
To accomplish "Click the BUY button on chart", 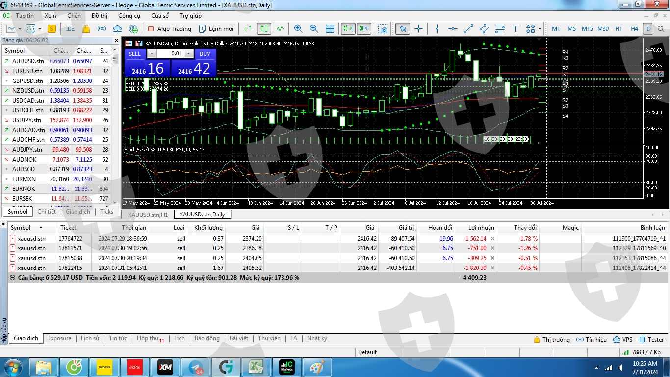I will point(205,54).
